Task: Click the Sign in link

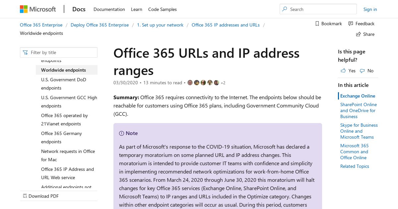Action: (x=370, y=9)
